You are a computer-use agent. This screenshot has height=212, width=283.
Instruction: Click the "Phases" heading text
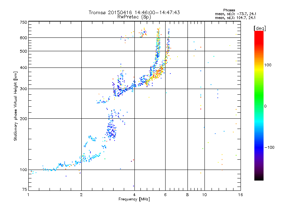coord(229,10)
